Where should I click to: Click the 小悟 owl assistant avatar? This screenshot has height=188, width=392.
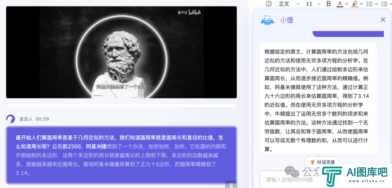(x=267, y=20)
